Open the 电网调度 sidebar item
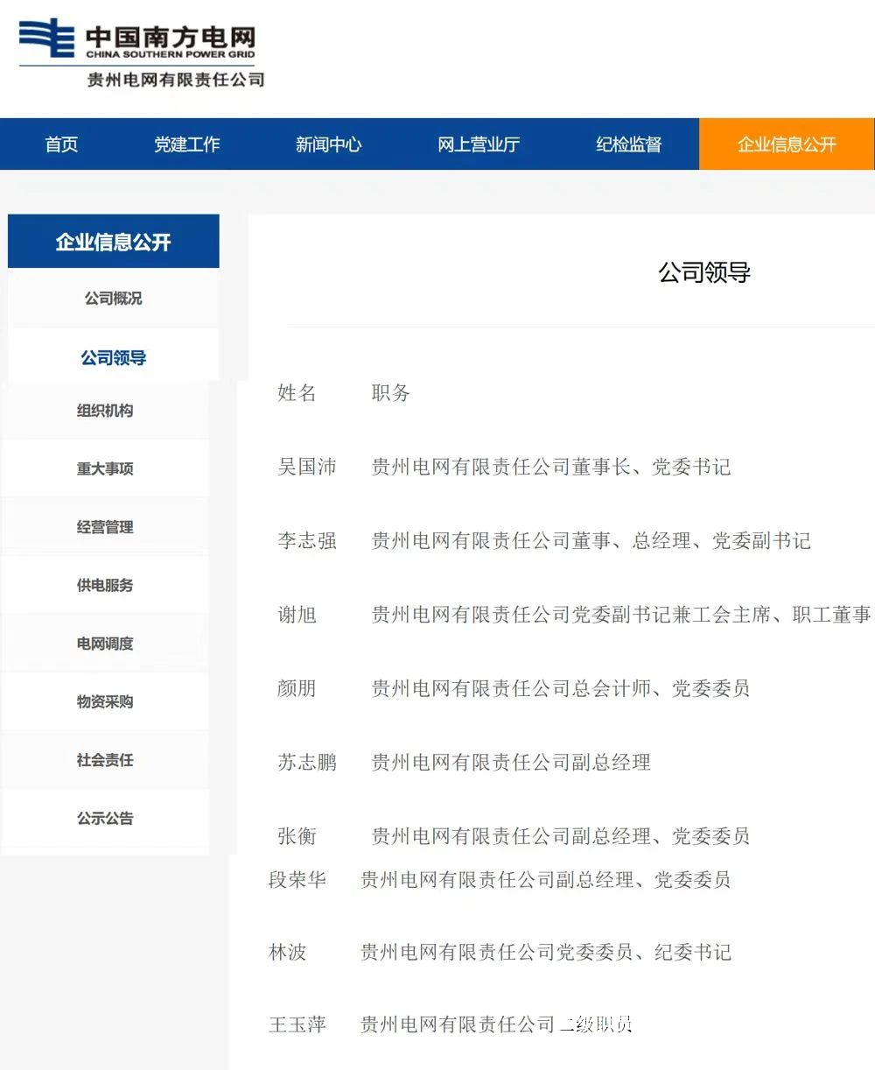 105,643
